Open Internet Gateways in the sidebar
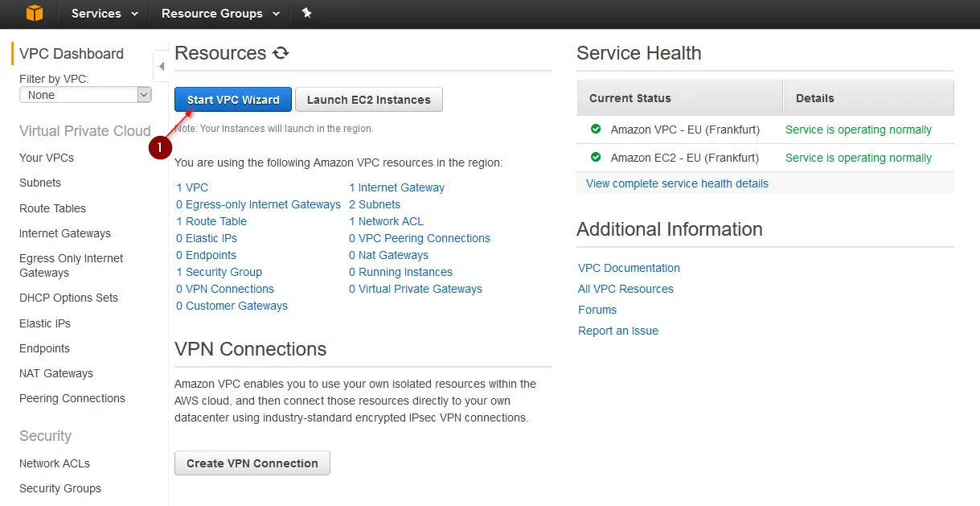Screen dimensions: 980x506 pos(65,233)
